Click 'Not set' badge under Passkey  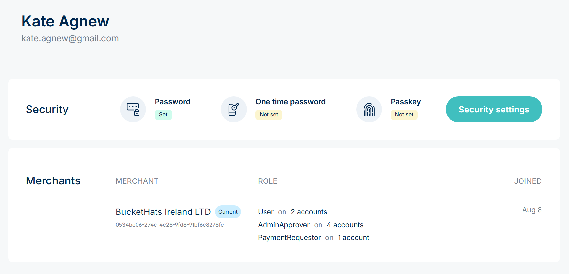point(404,115)
